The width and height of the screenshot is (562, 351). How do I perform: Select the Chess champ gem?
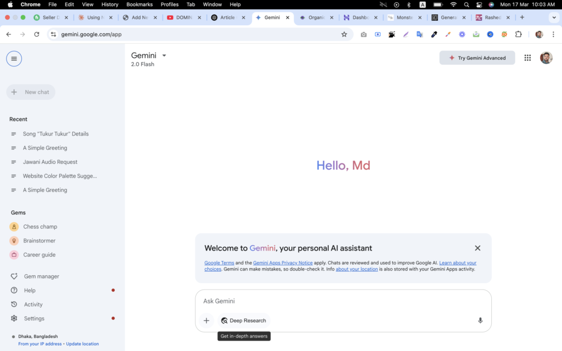(x=40, y=227)
